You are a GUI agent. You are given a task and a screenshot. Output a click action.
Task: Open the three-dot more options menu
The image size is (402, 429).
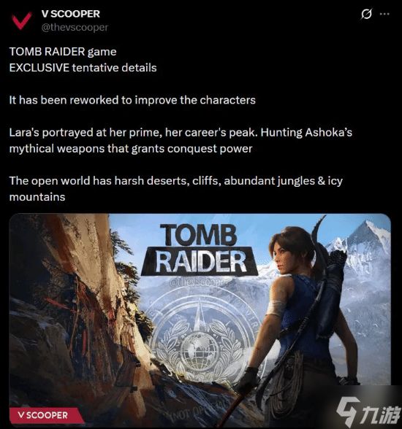coord(385,14)
